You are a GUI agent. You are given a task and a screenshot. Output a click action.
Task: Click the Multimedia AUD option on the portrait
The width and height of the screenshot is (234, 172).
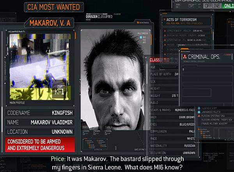[x=144, y=43]
